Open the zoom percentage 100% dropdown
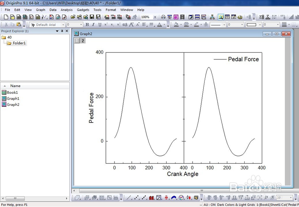The width and height of the screenshot is (299, 207). pyautogui.click(x=155, y=17)
